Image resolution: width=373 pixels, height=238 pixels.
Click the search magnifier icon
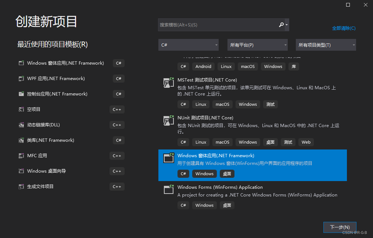coord(281,25)
